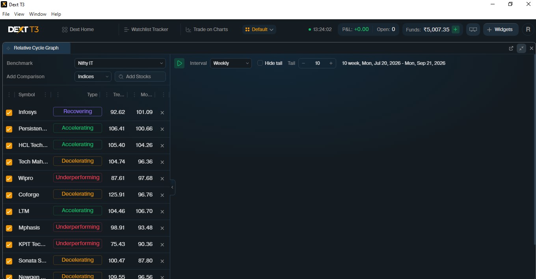Uncheck the Wipro checkbox
The image size is (536, 279).
click(x=9, y=179)
